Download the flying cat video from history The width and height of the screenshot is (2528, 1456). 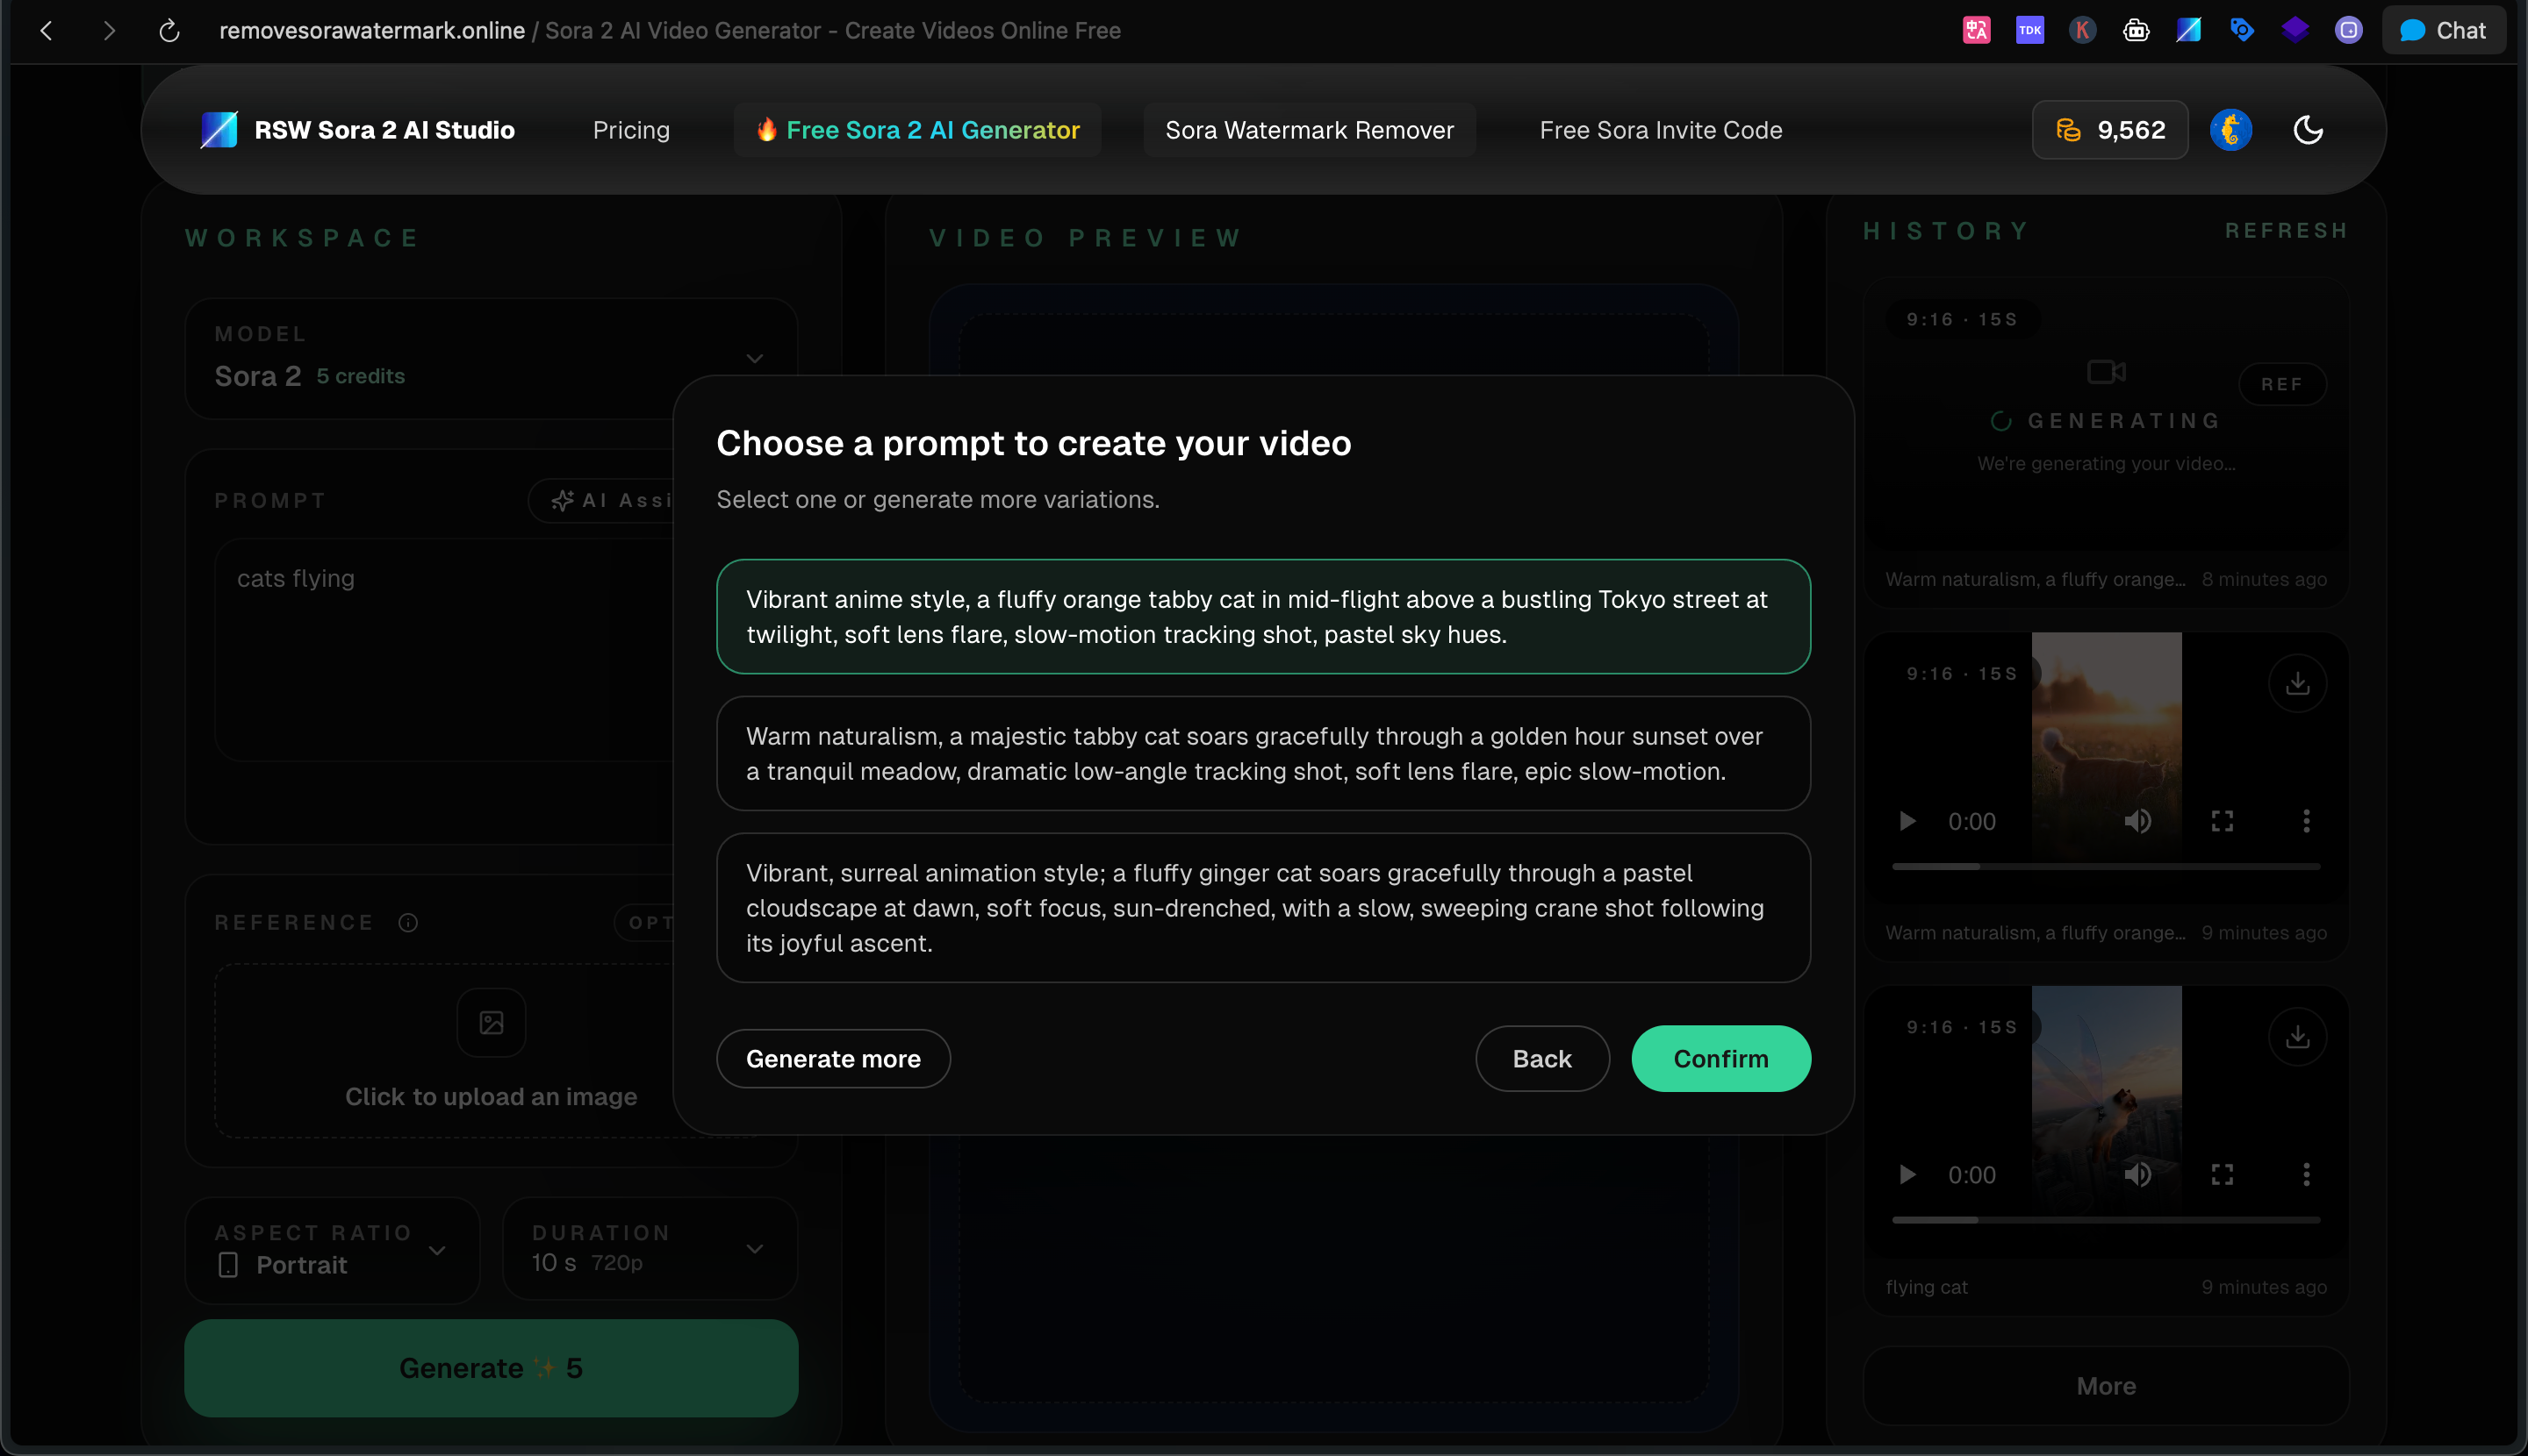2297,1036
